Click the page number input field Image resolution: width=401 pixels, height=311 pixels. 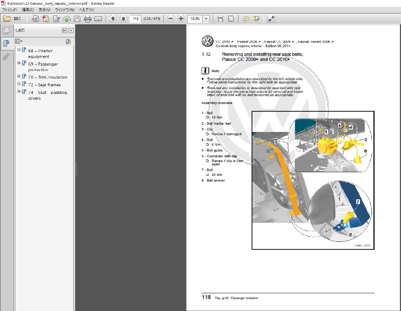[136, 19]
